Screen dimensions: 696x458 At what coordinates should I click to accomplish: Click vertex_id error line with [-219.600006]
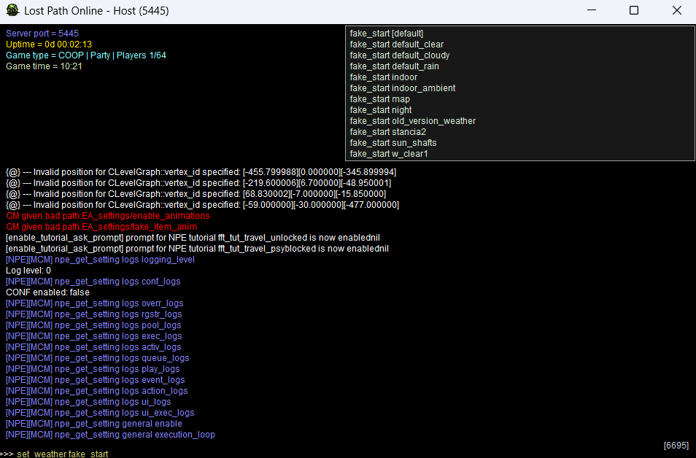click(198, 183)
